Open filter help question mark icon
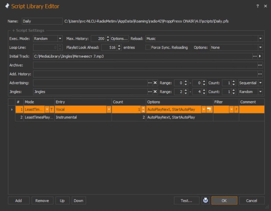The image size is (271, 211). point(236,110)
